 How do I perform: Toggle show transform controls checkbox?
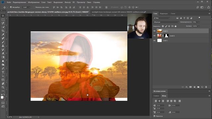click(34, 7)
